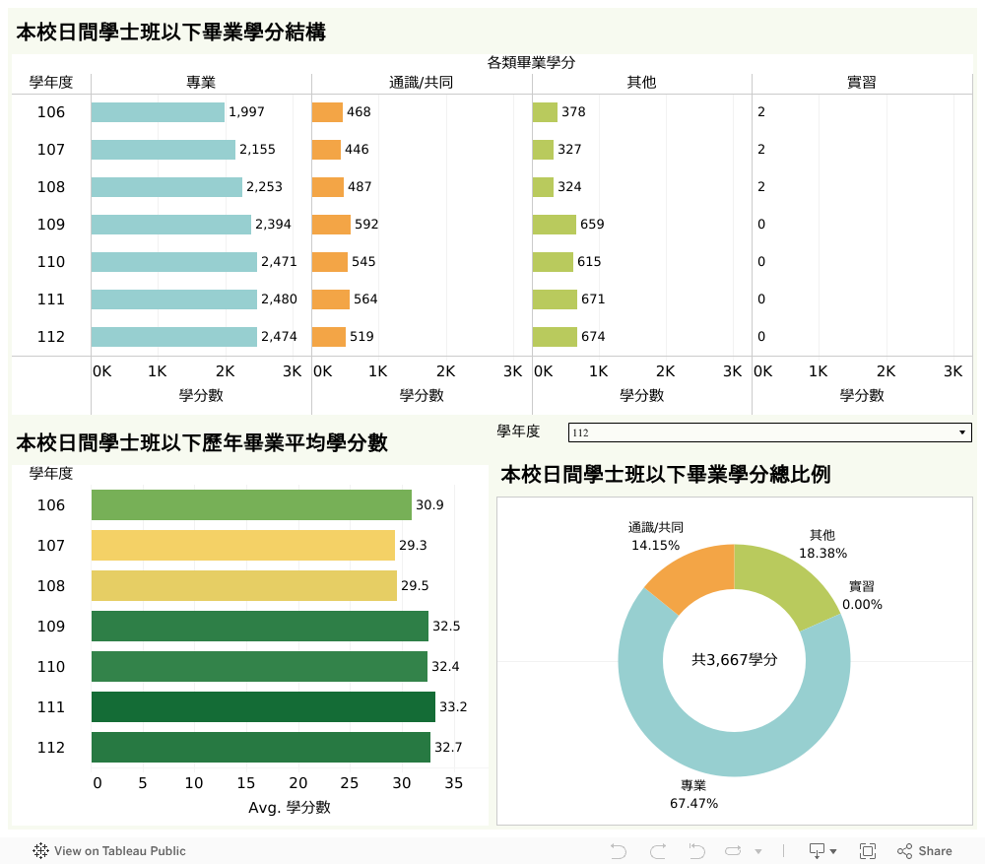Select the 其他 bar for year 111
Viewport: 985px width, 864px height.
point(555,299)
